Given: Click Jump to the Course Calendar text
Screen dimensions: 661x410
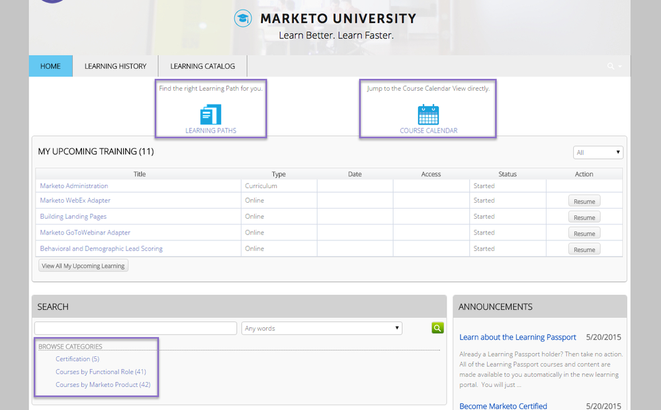Looking at the screenshot, I should pyautogui.click(x=428, y=89).
